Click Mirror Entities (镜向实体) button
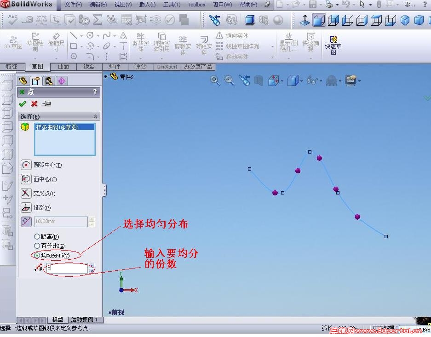This screenshot has height=337, width=431. [232, 36]
